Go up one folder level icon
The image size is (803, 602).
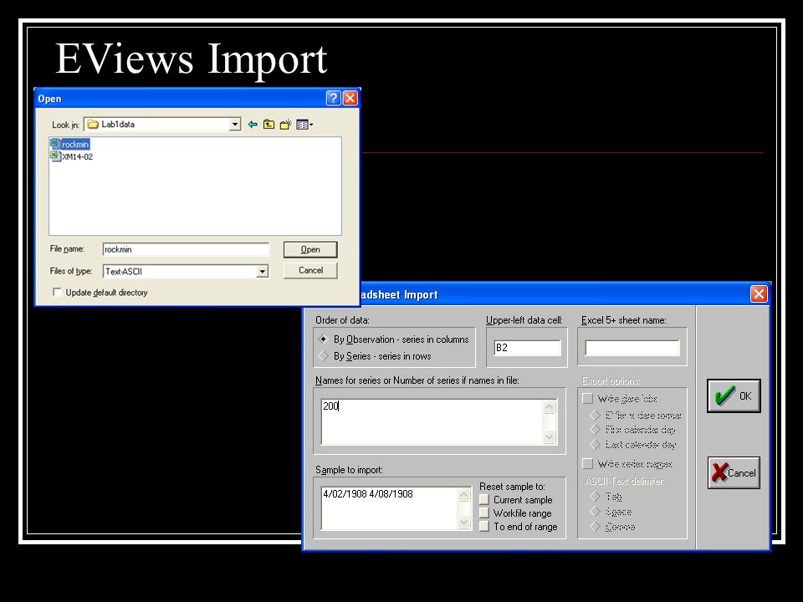269,125
